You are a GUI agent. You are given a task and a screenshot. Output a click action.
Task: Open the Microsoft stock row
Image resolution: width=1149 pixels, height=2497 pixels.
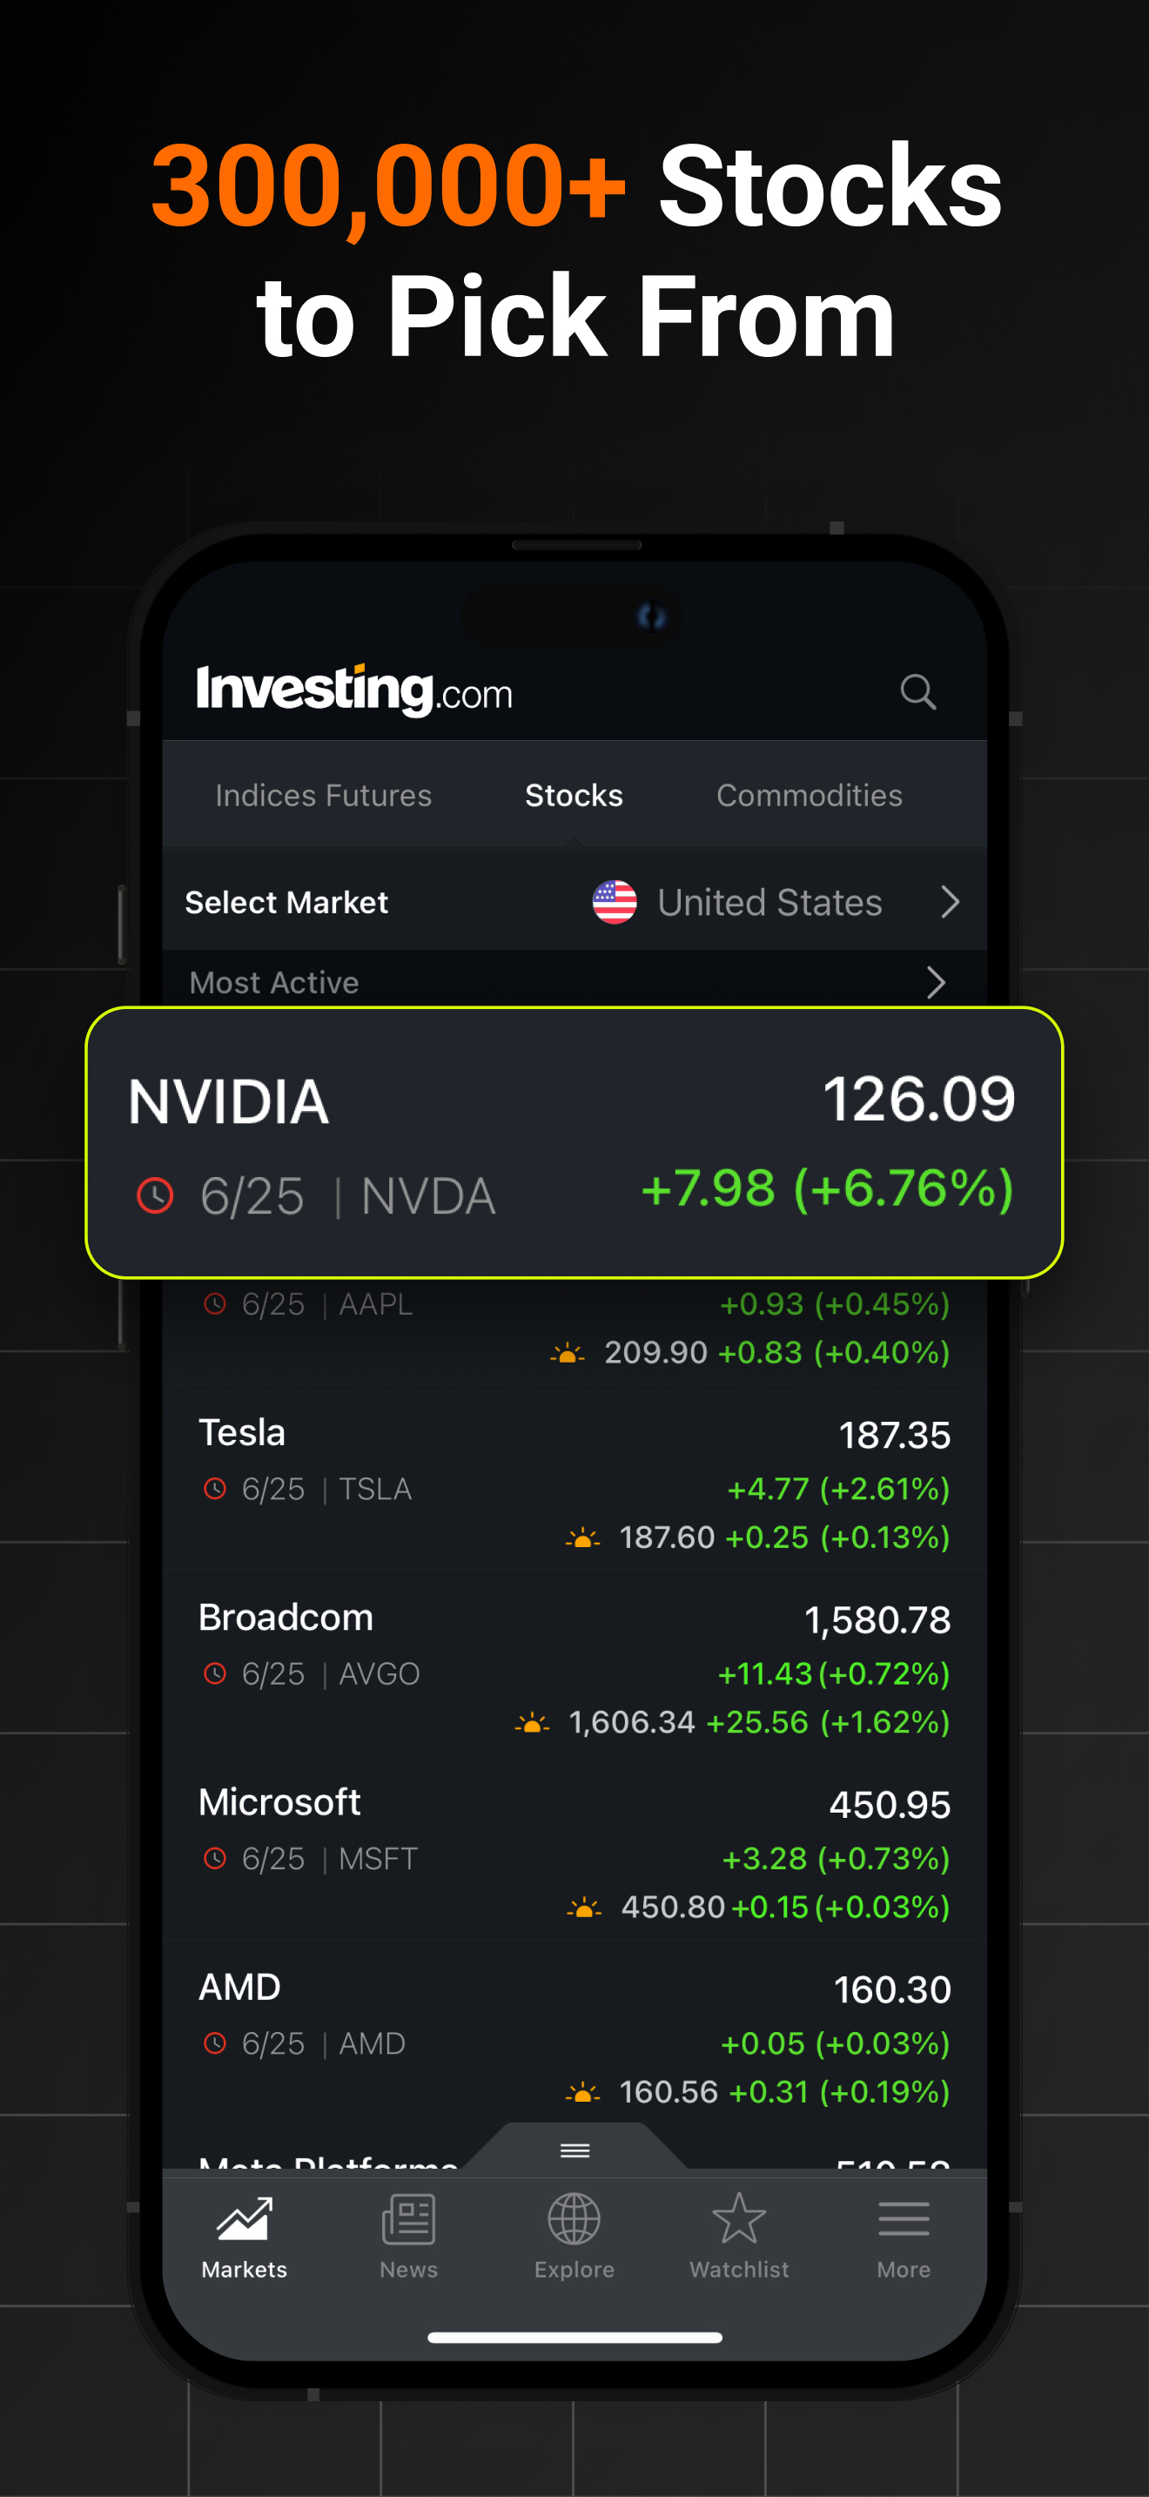574,1848
